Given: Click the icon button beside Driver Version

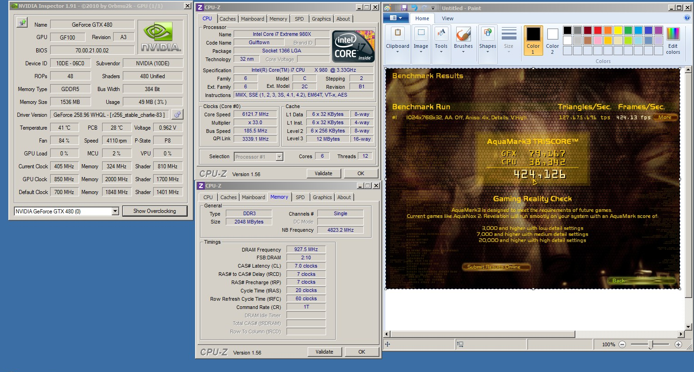Looking at the screenshot, I should point(177,114).
